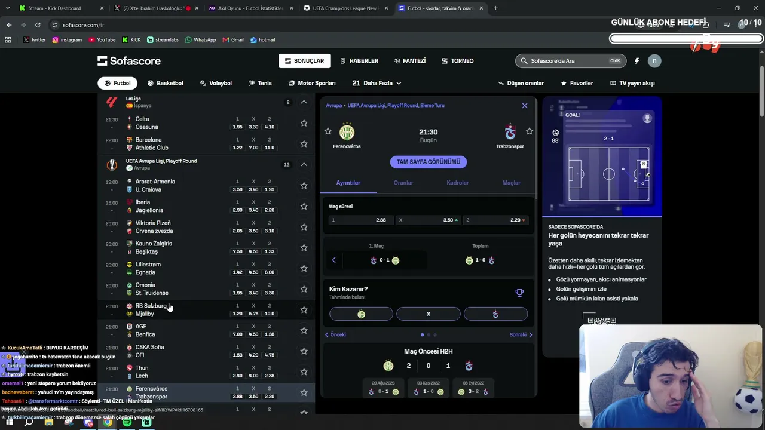The height and width of the screenshot is (430, 765).
Task: Select the Ayrıntılar tab
Action: click(348, 183)
